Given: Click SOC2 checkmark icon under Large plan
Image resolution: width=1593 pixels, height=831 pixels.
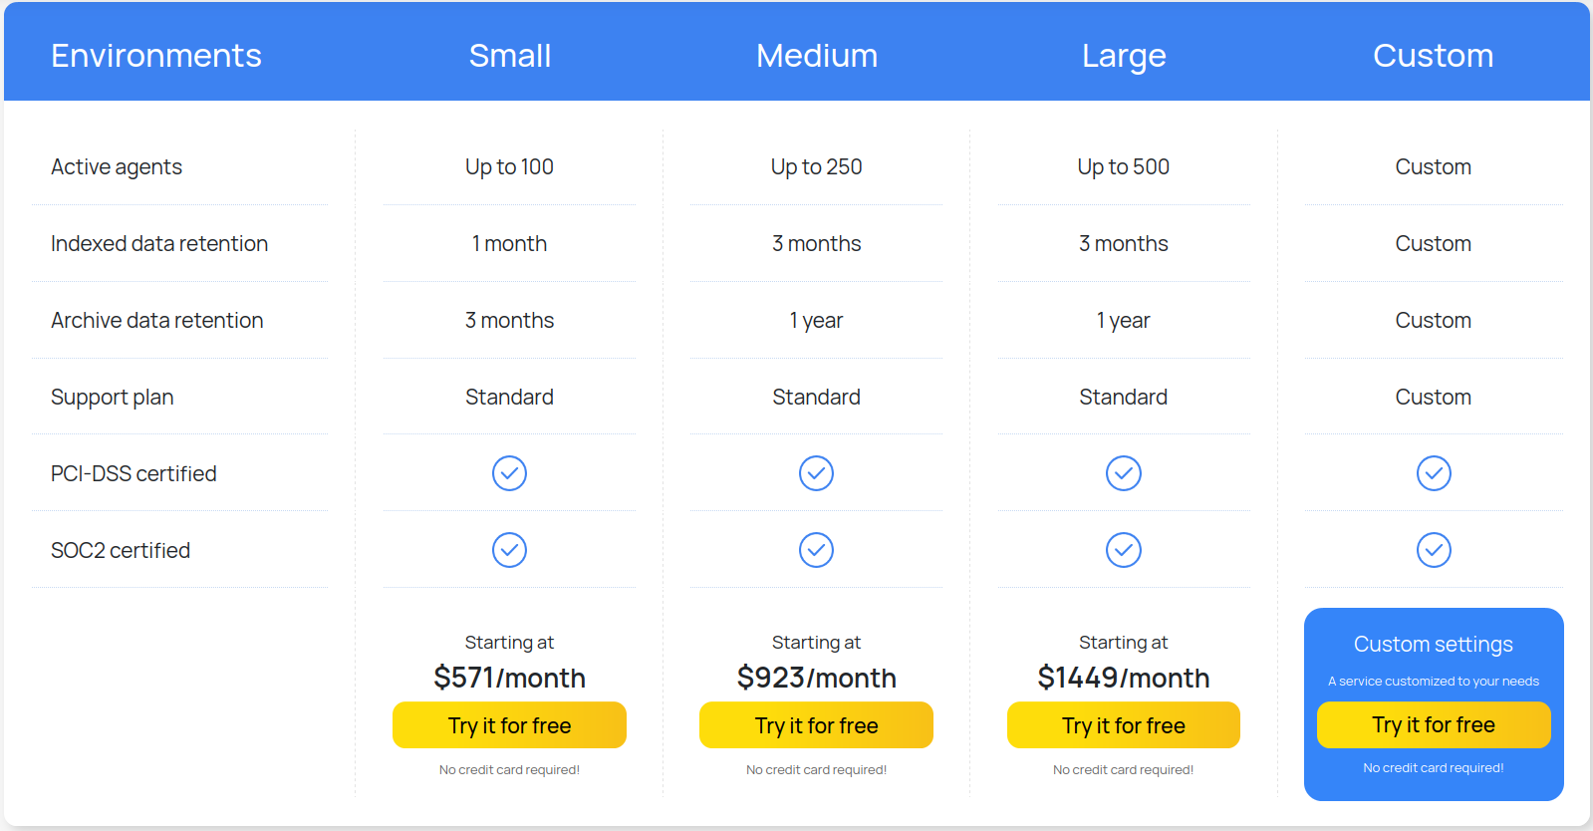Looking at the screenshot, I should pos(1123,550).
